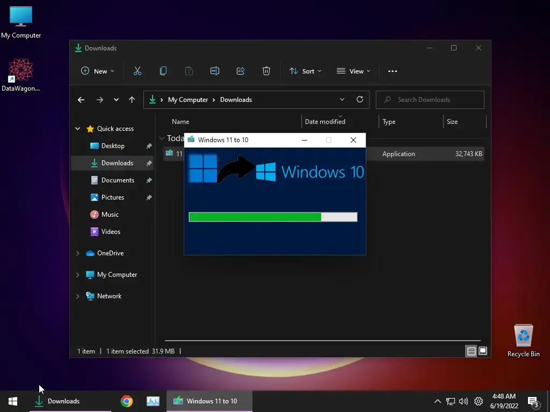The width and height of the screenshot is (550, 412).
Task: Click the Type column header
Action: tap(411, 122)
